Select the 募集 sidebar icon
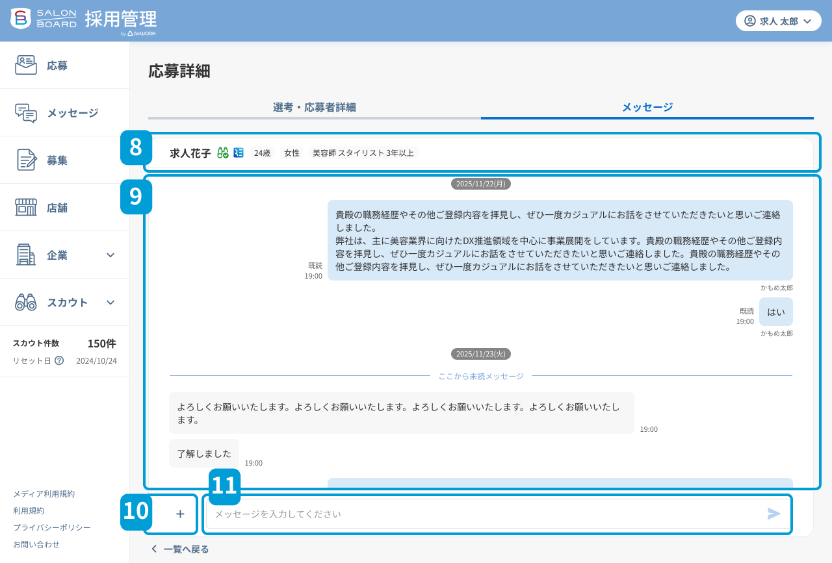 click(x=26, y=160)
